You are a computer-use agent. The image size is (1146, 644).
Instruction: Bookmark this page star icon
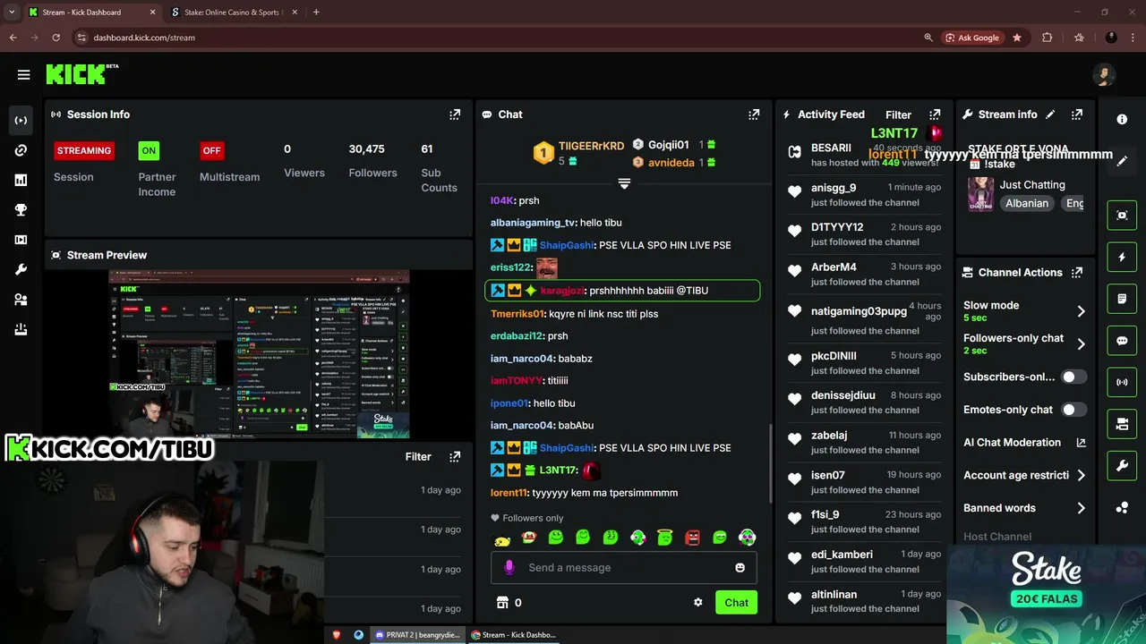[1017, 38]
